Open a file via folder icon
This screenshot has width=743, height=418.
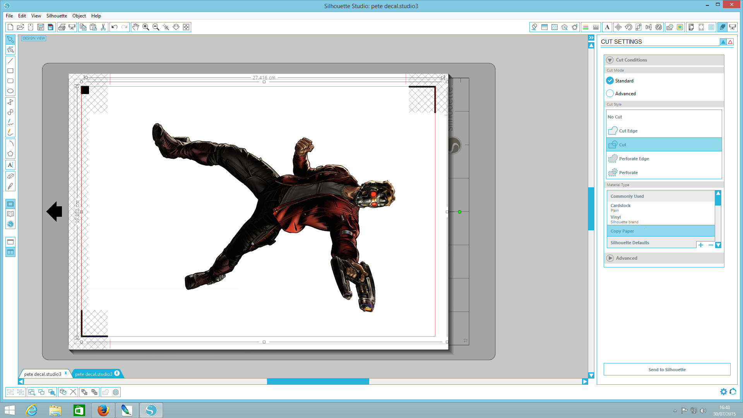[21, 27]
